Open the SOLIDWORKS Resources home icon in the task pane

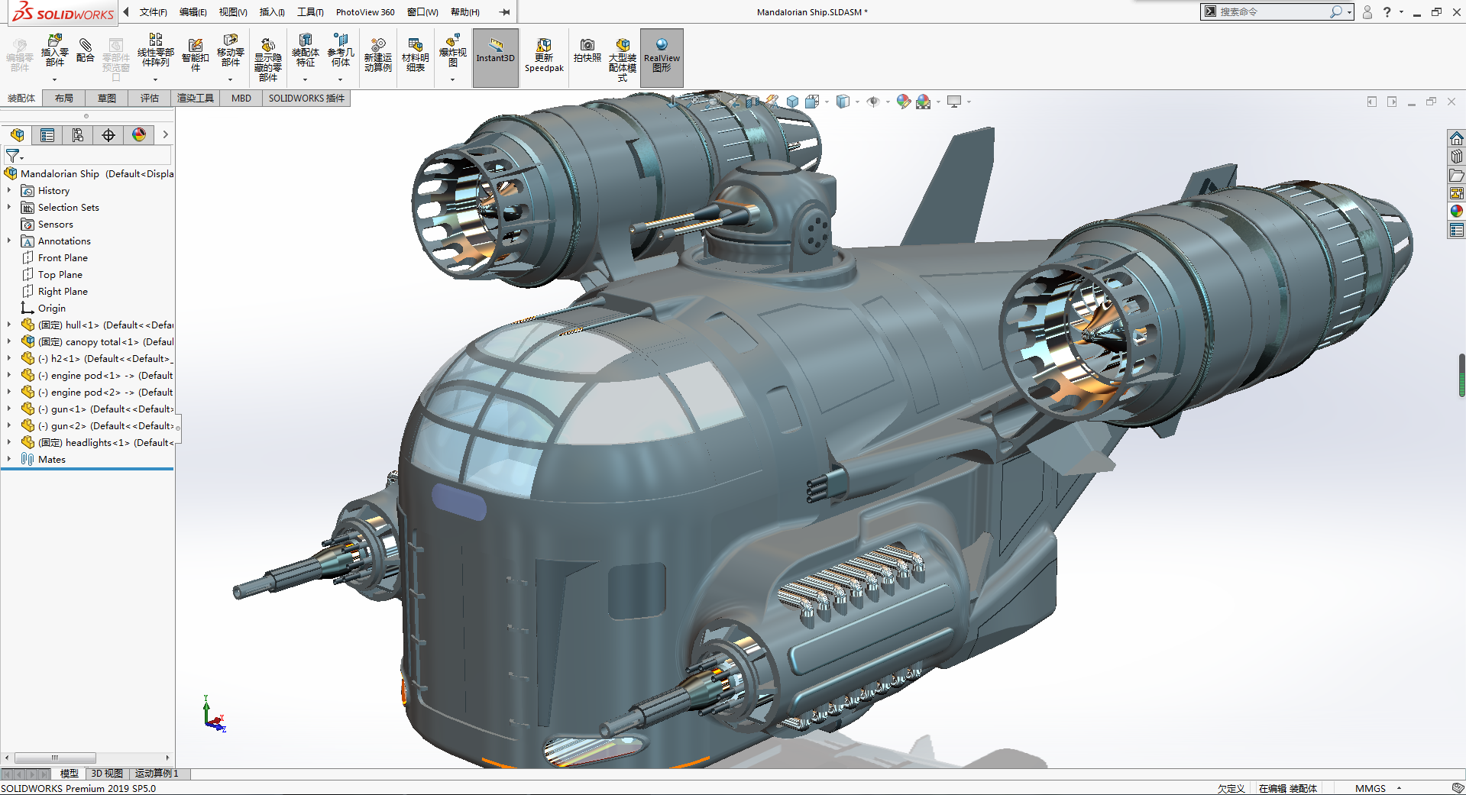[x=1457, y=138]
